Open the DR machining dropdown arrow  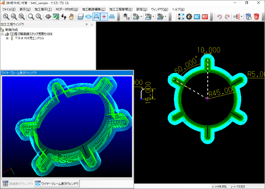165,17
